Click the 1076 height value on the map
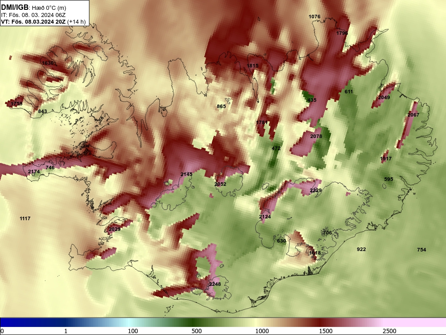 click(314, 17)
